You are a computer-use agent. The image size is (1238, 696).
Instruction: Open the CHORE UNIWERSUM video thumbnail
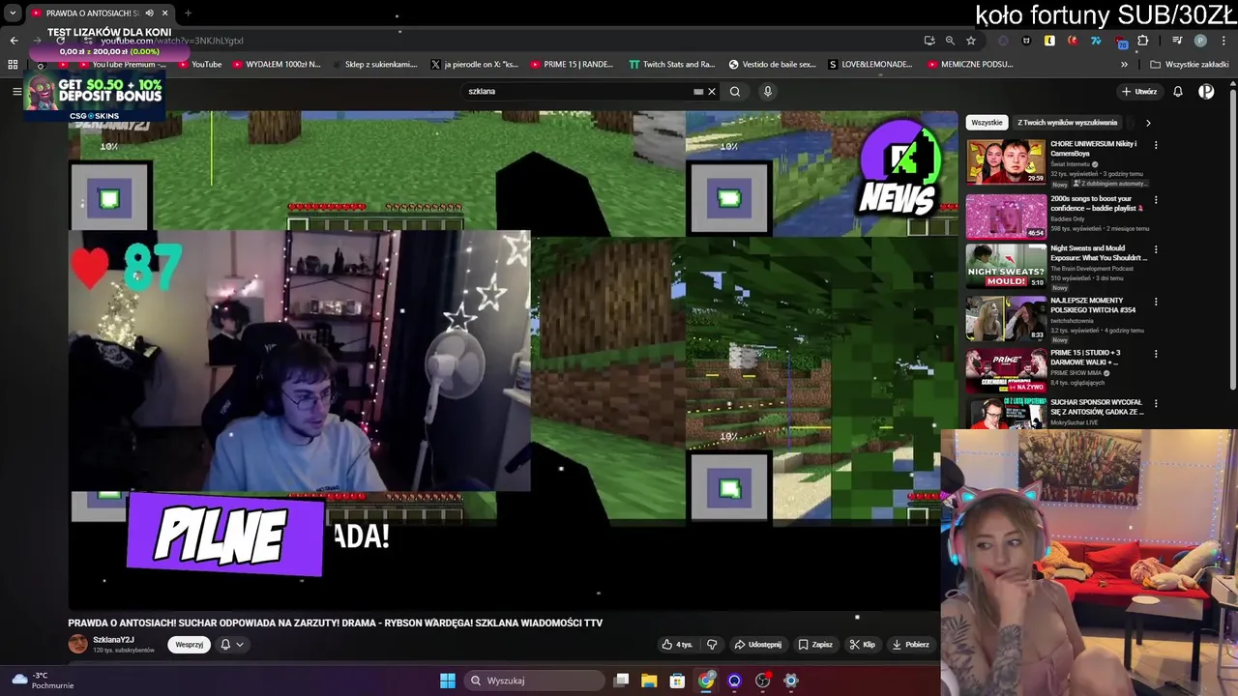click(x=1006, y=161)
